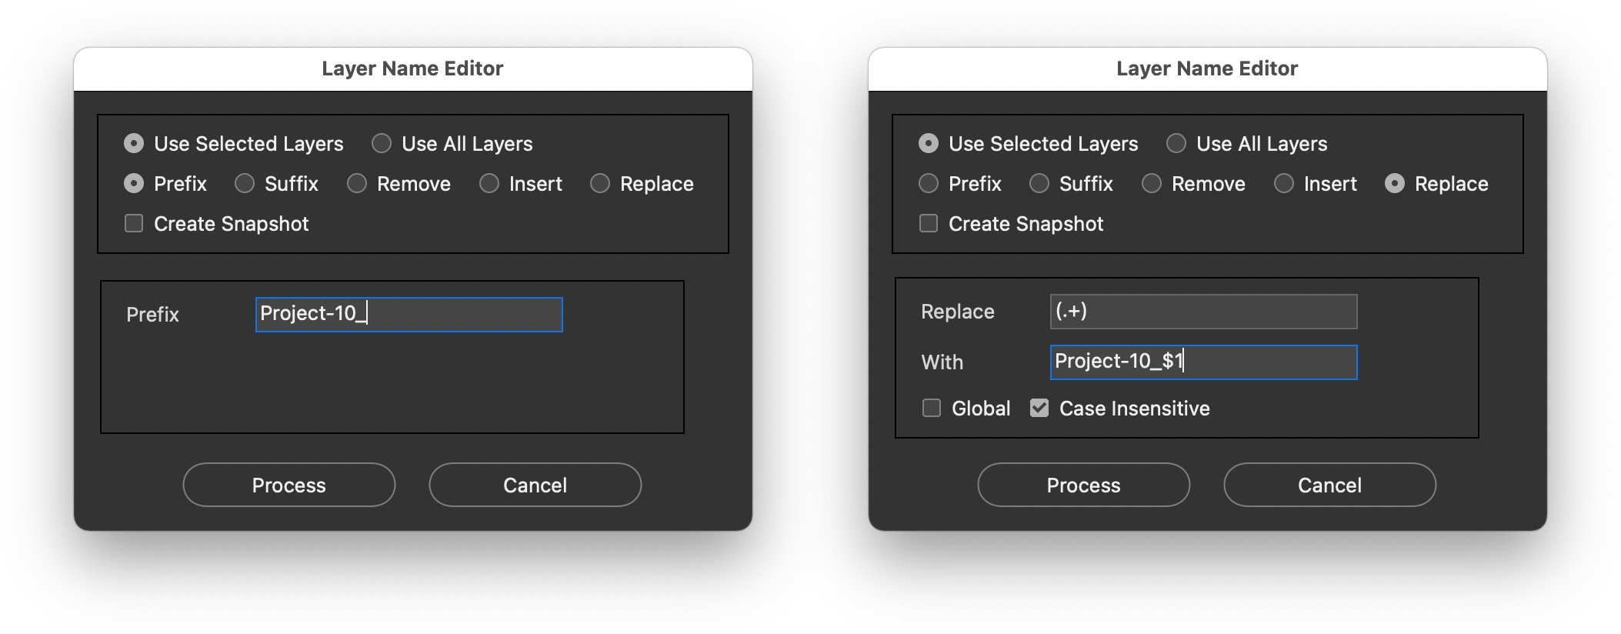This screenshot has height=634, width=1621.
Task: Select the Replace mode in the left dialog
Action: point(599,183)
